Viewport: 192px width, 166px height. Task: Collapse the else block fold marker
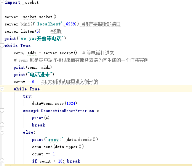coord(2,132)
